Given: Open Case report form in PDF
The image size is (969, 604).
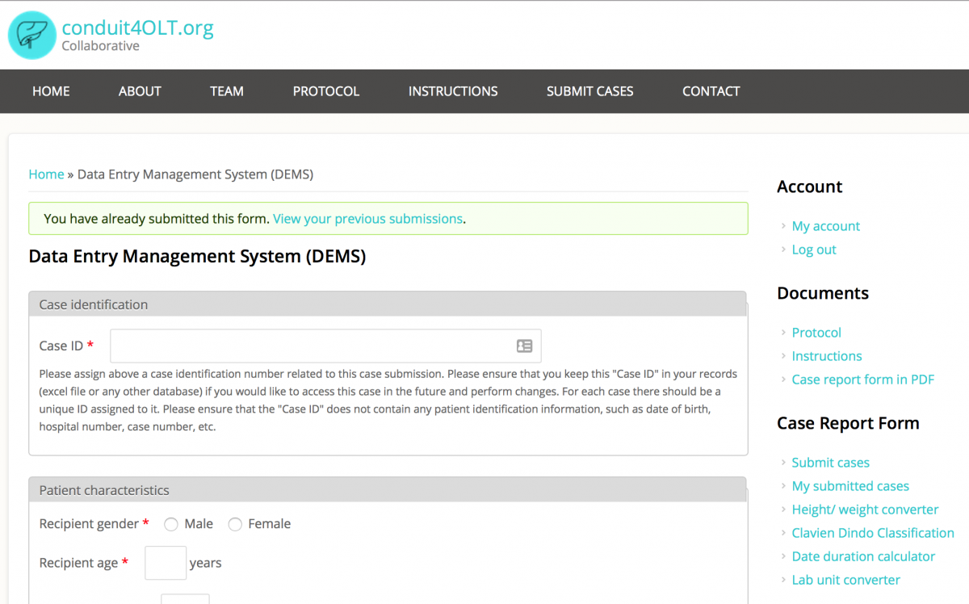Looking at the screenshot, I should [862, 380].
